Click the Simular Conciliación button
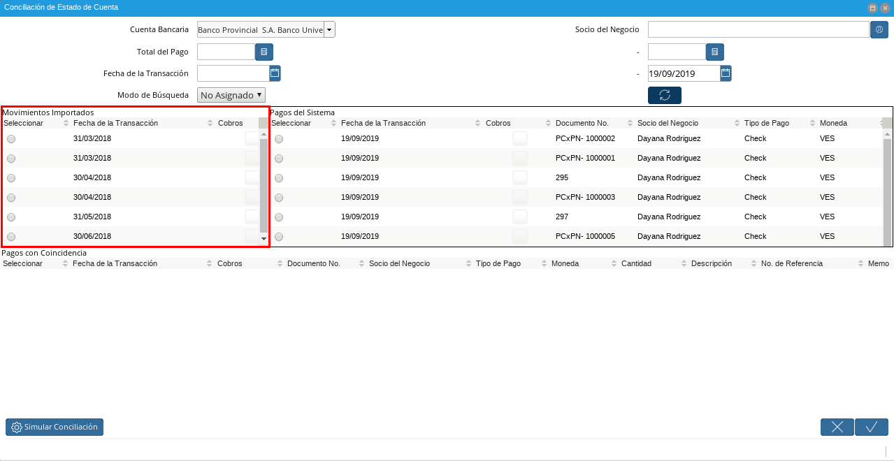 55,427
